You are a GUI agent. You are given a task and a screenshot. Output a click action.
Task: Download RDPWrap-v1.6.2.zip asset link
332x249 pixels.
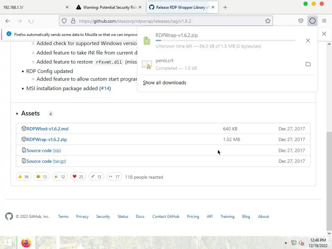[x=47, y=139]
